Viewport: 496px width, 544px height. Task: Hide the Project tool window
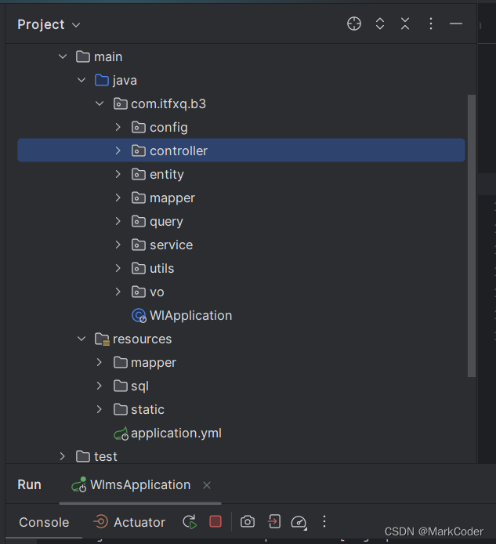pos(456,24)
